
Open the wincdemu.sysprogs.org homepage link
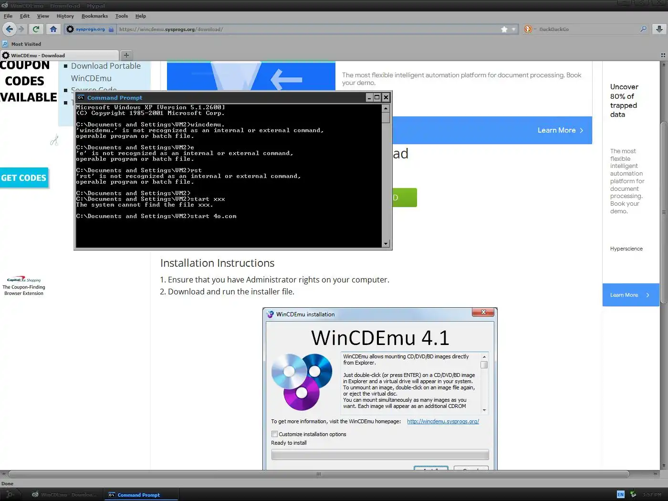[x=443, y=421]
